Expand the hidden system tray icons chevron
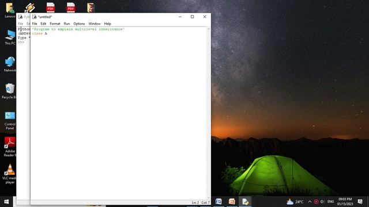This screenshot has height=207, width=369. [310, 202]
